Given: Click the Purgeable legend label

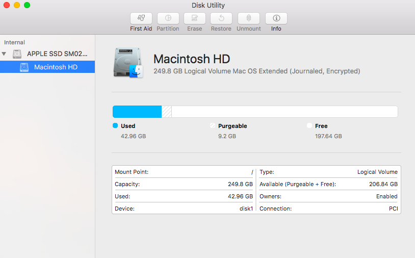Looking at the screenshot, I should (x=232, y=126).
